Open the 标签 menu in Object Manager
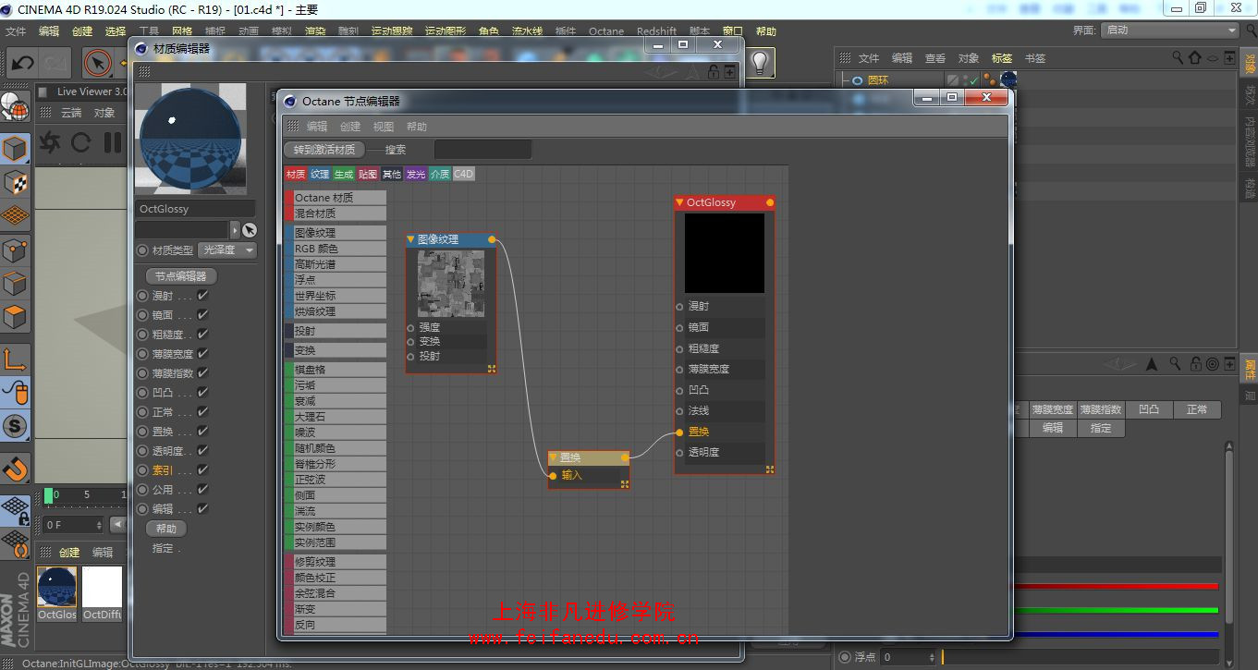This screenshot has width=1258, height=670. click(x=1002, y=58)
